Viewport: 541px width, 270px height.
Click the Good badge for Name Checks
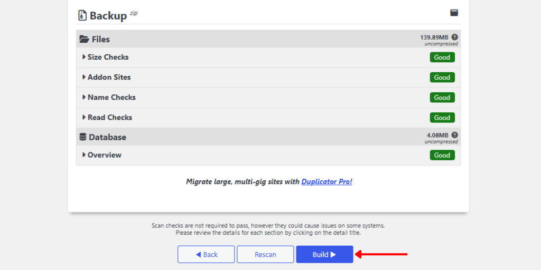(442, 98)
